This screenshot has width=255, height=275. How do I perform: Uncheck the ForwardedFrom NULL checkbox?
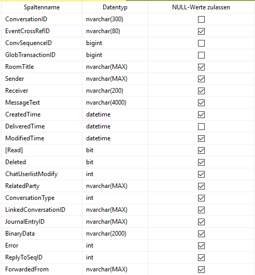click(x=201, y=269)
